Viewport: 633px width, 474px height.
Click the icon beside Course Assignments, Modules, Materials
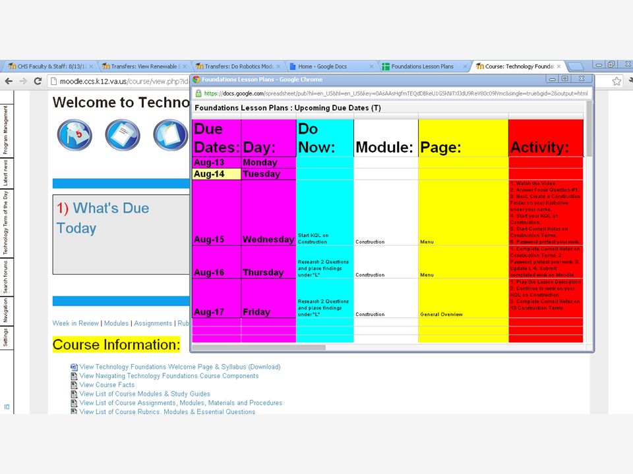tap(74, 403)
